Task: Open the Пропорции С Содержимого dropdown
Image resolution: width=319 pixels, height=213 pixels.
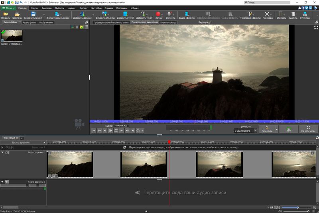Action: (x=245, y=130)
